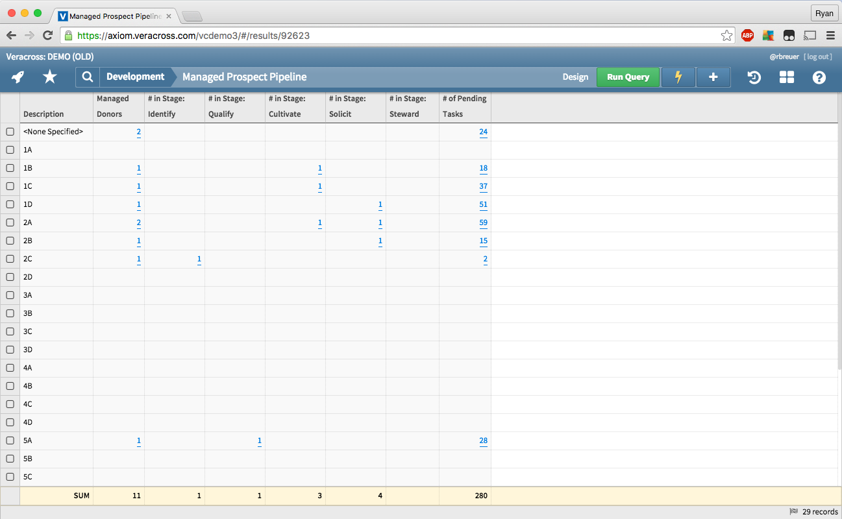Open the grid apps icon

787,77
